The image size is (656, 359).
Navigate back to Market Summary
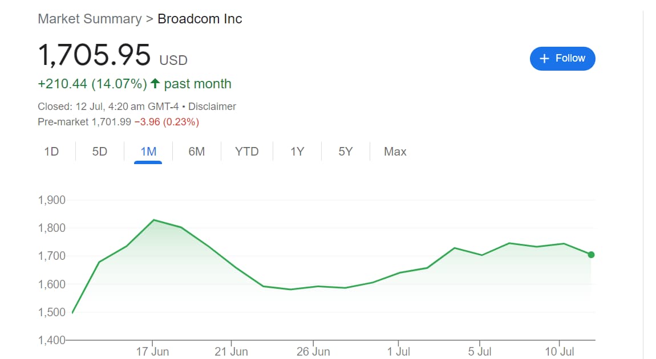88,19
